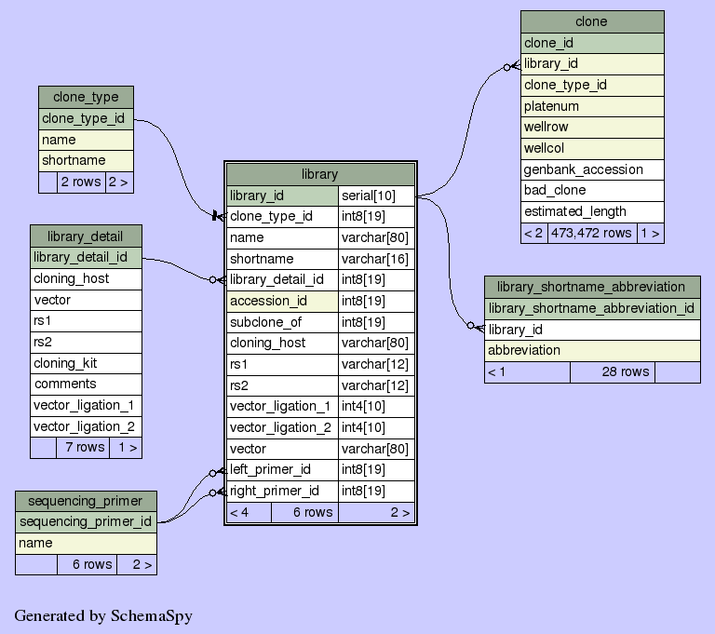This screenshot has height=634, width=715.
Task: Open the library_shortname_abbreviation table header
Action: [x=591, y=287]
